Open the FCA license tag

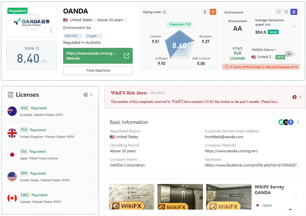[24, 130]
